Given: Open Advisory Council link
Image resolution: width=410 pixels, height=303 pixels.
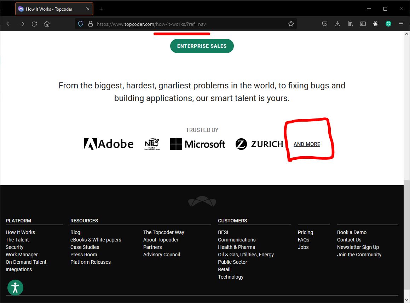Looking at the screenshot, I should coord(162,254).
